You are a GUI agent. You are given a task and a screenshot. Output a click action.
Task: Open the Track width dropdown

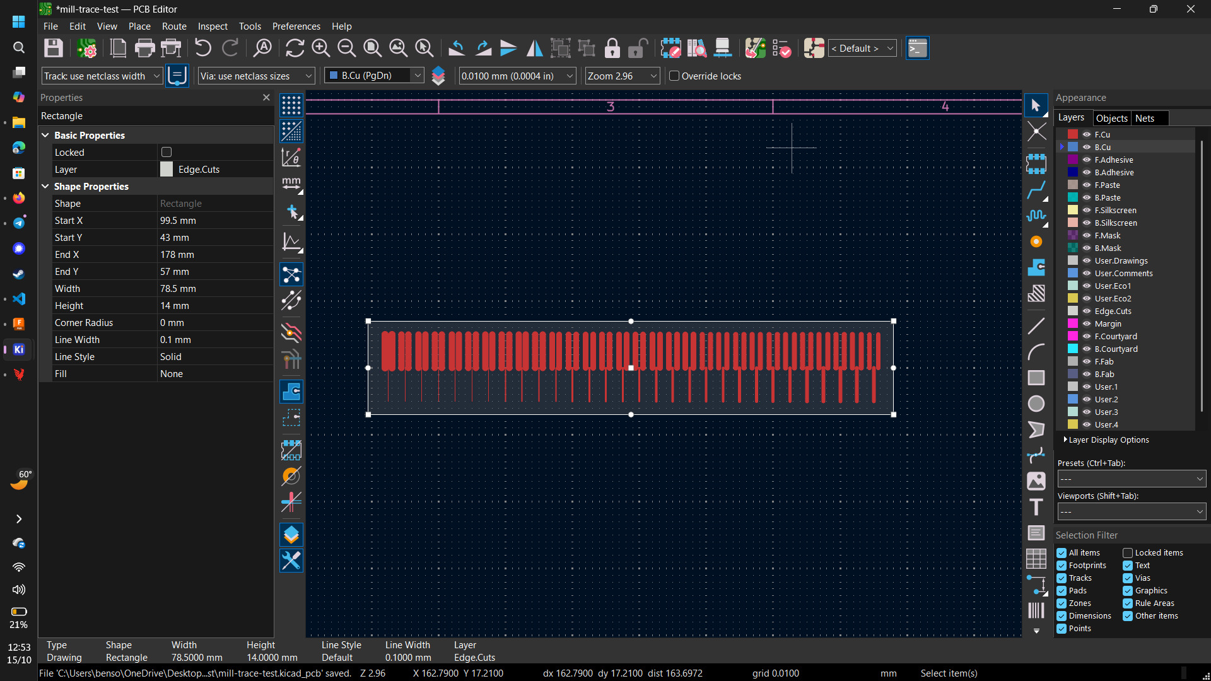click(102, 76)
